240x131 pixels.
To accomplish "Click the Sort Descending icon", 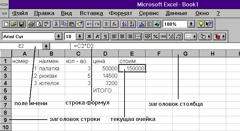I will coord(132,24).
